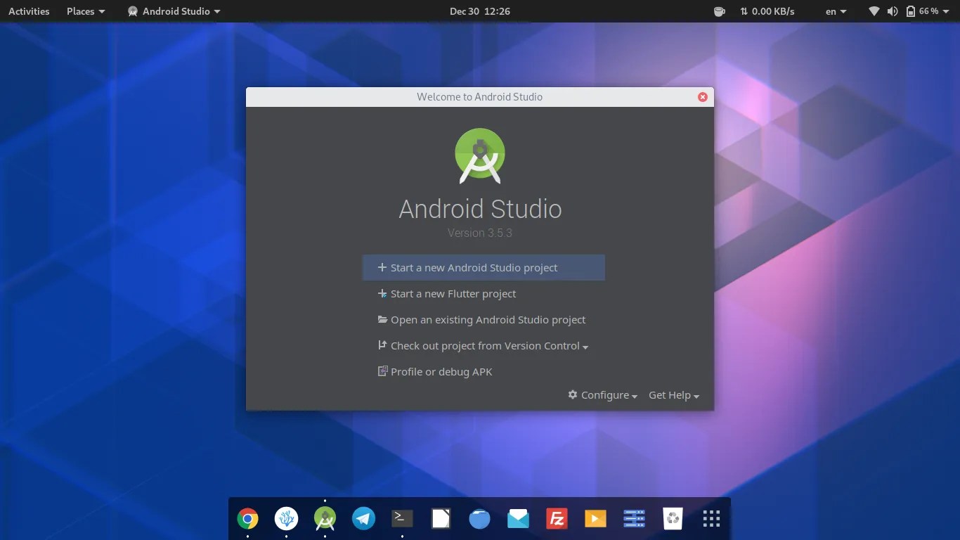Open the Get Help dropdown
Viewport: 960px width, 540px height.
click(x=674, y=395)
